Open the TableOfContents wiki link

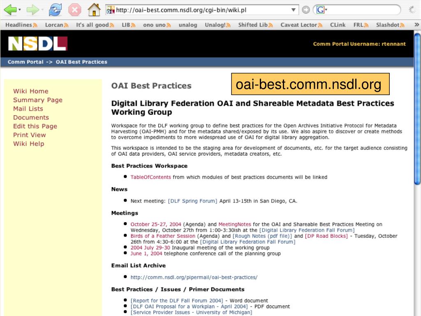click(150, 177)
